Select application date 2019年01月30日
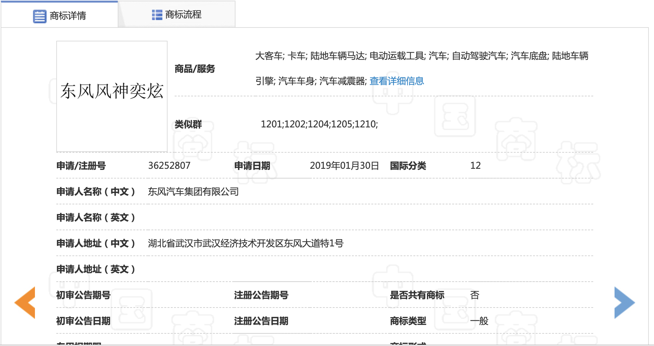The image size is (654, 346). point(344,166)
